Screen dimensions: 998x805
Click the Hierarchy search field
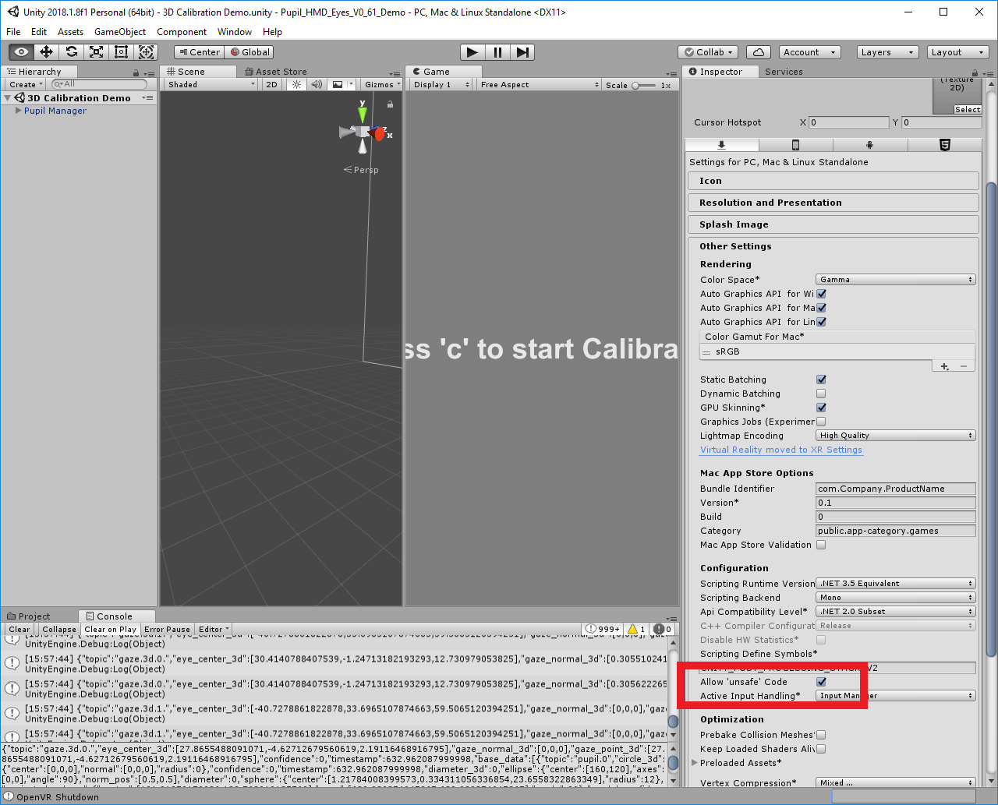tap(99, 84)
